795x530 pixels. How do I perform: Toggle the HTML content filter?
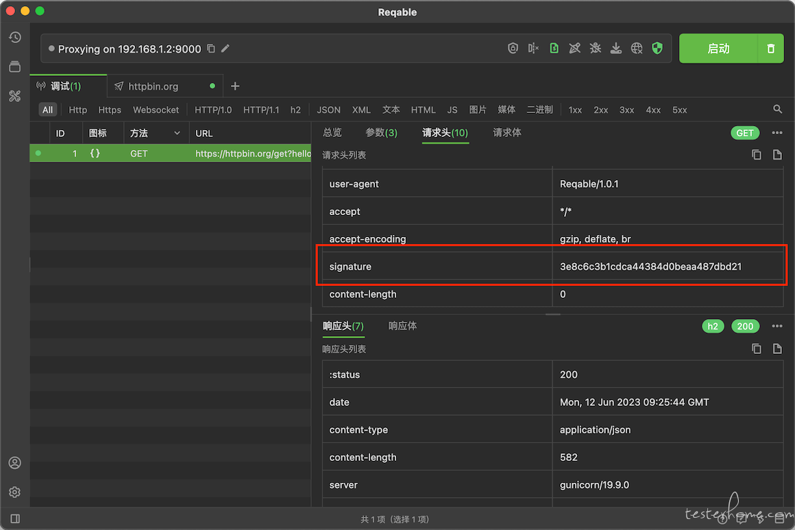(x=423, y=110)
